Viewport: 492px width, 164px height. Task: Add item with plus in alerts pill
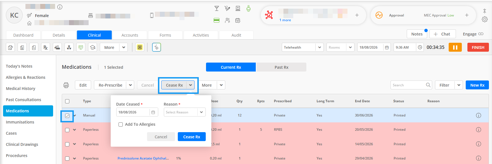pyautogui.click(x=357, y=15)
